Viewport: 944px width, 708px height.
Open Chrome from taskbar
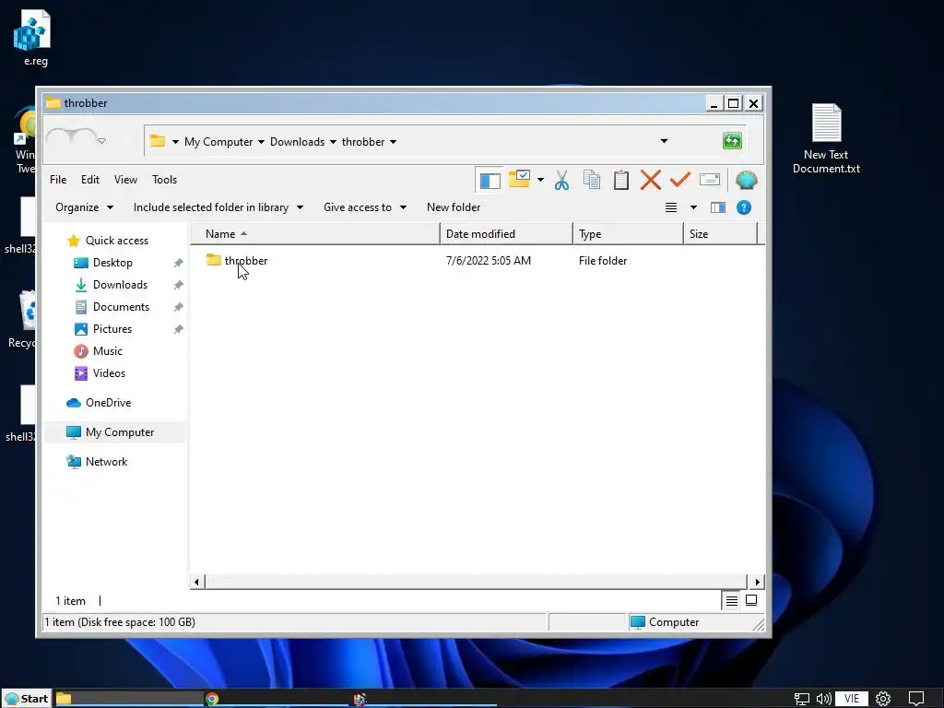point(212,699)
